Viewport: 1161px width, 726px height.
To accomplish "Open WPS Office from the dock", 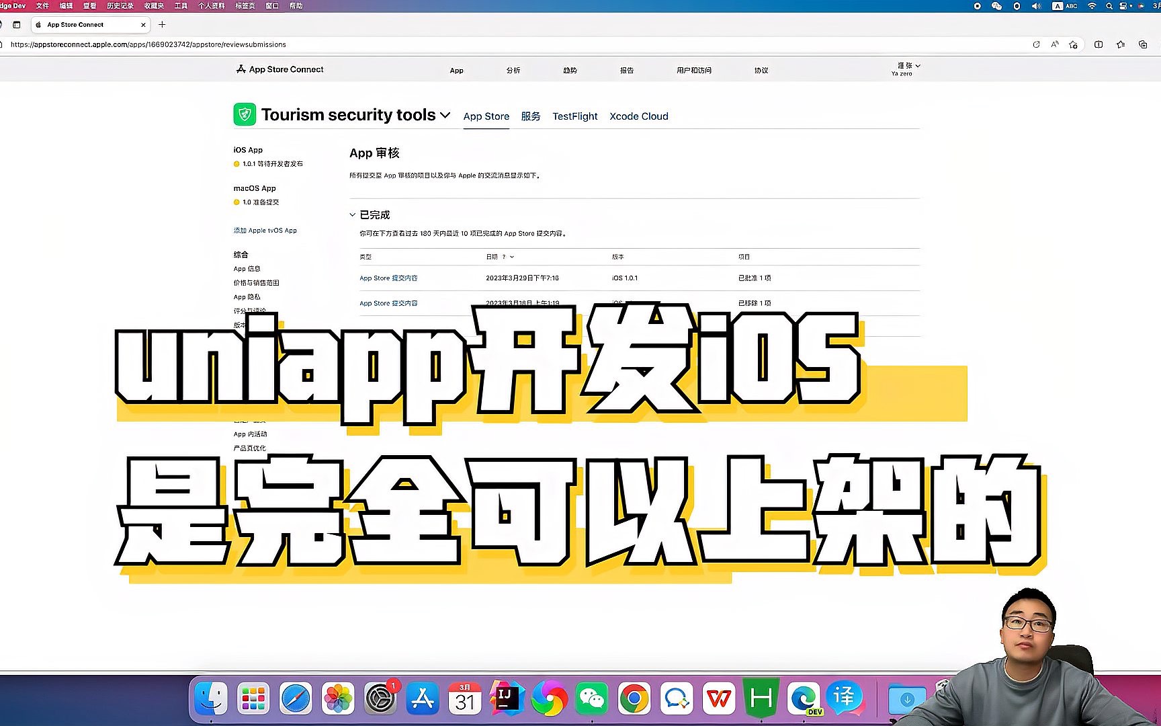I will click(719, 699).
